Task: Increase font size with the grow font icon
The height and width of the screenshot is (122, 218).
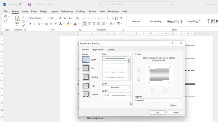Action: (61, 18)
